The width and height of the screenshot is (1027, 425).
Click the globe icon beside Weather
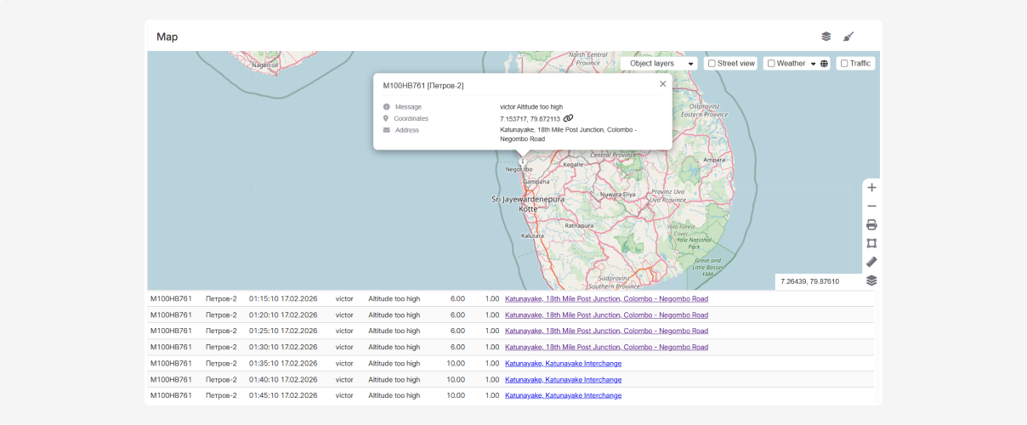click(824, 64)
